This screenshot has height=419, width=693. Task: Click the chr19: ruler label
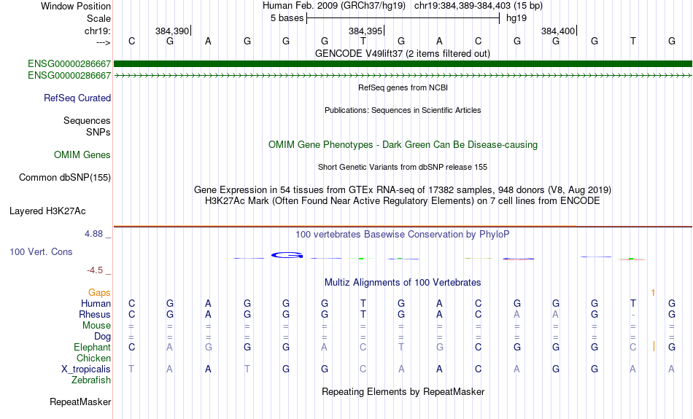97,31
